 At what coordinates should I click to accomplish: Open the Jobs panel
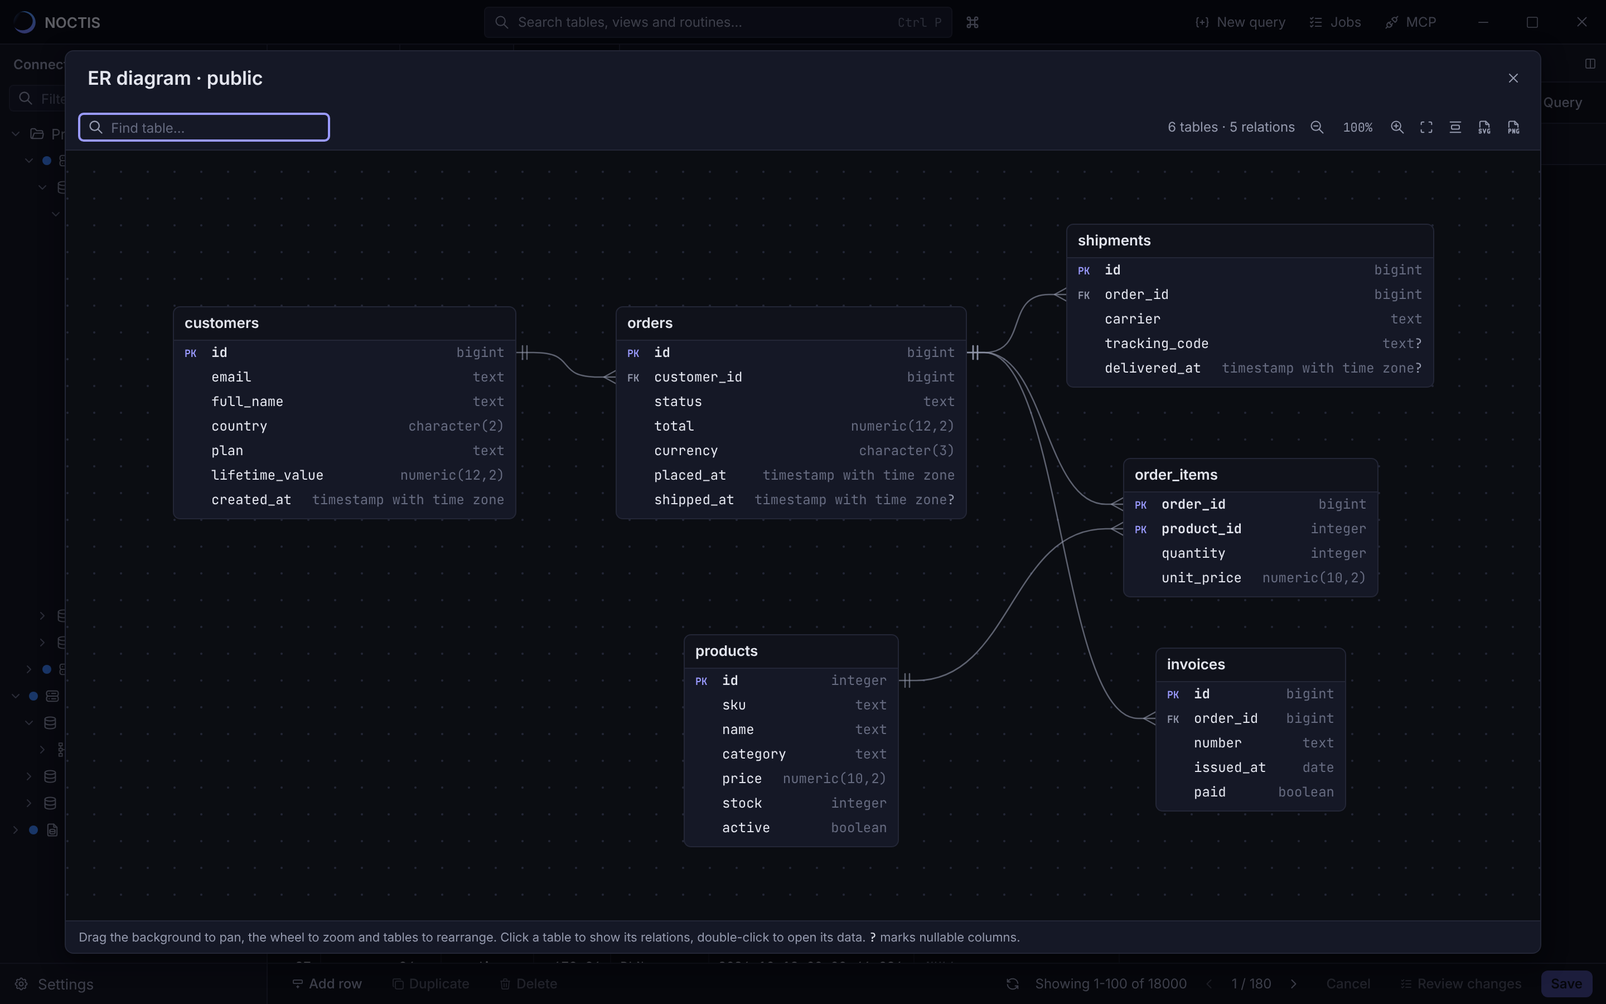tap(1334, 22)
